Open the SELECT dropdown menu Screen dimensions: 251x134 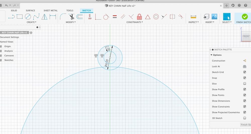[x=227, y=22]
